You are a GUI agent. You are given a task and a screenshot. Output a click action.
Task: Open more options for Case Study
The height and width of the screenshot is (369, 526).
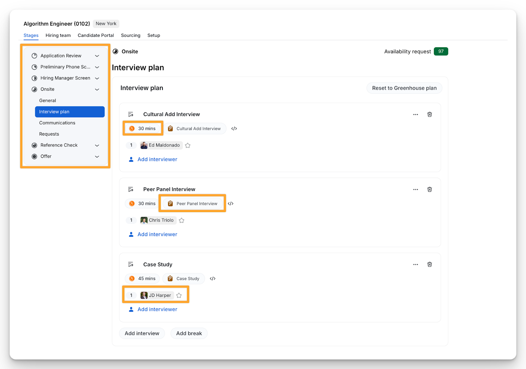pos(416,264)
